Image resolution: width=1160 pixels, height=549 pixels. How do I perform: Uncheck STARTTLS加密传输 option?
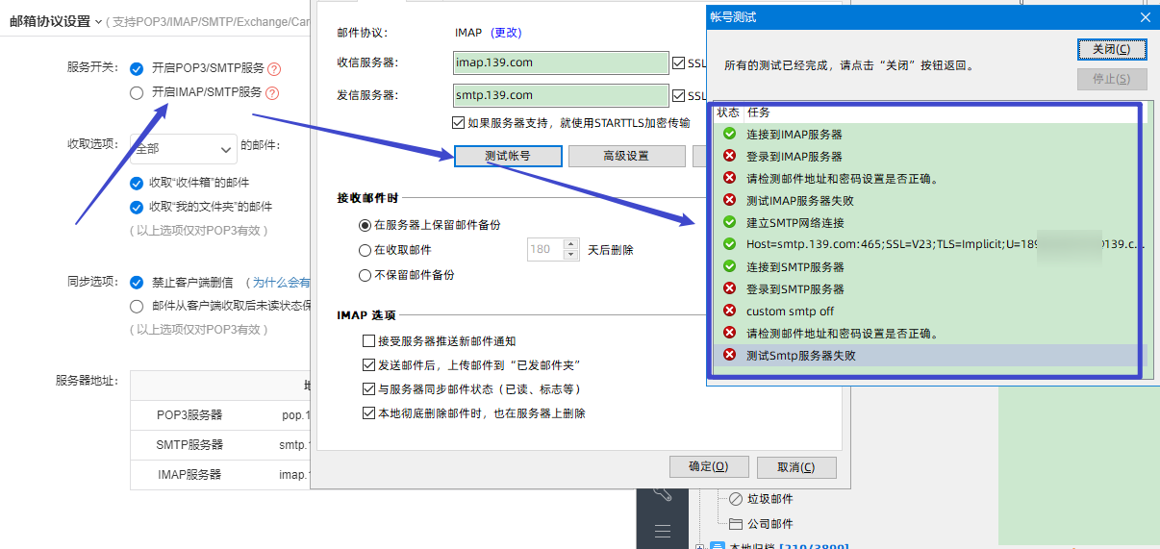[458, 122]
